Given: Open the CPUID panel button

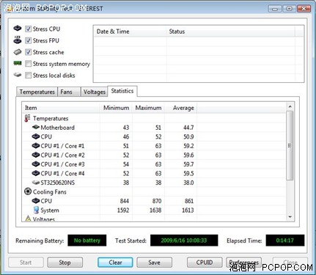Looking at the screenshot, I should point(205,263).
